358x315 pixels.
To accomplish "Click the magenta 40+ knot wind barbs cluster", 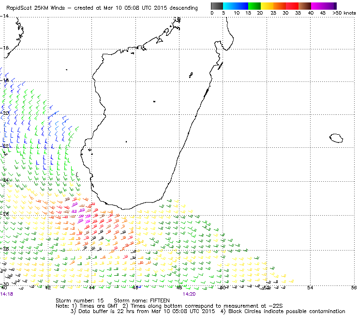I will point(82,212).
